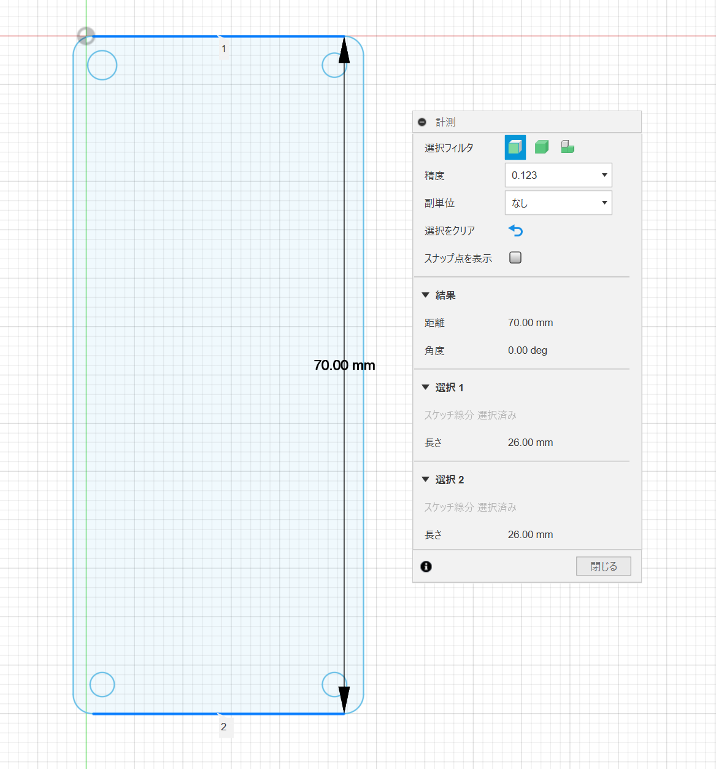This screenshot has height=769, width=716.
Task: Click the bottom-left hole circle in sketch
Action: (102, 684)
